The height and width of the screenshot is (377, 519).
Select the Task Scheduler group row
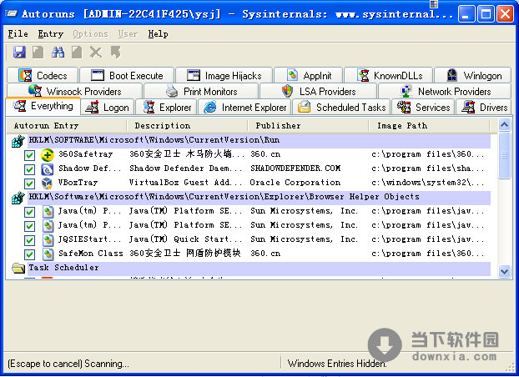pyautogui.click(x=259, y=268)
